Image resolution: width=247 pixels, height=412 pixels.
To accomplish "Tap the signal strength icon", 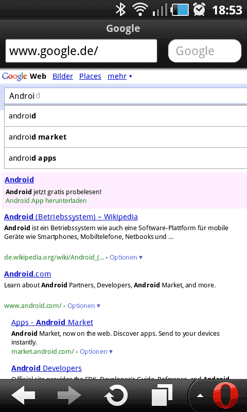I will pyautogui.click(x=160, y=10).
